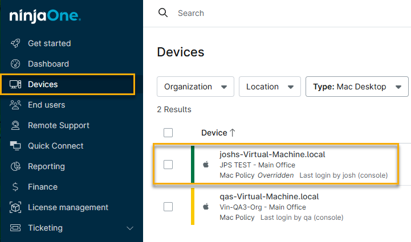
Task: Open the joshs-Virtual-Machine.local device link
Action: (x=272, y=154)
